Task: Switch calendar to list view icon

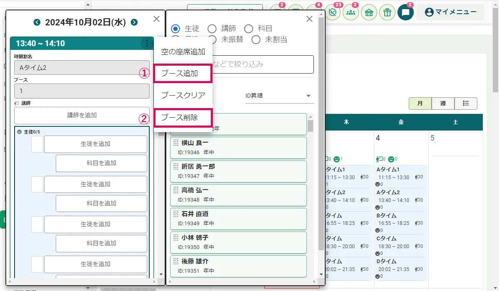Action: (466, 103)
